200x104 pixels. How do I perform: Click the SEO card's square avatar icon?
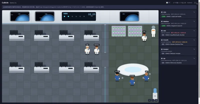point(162,31)
